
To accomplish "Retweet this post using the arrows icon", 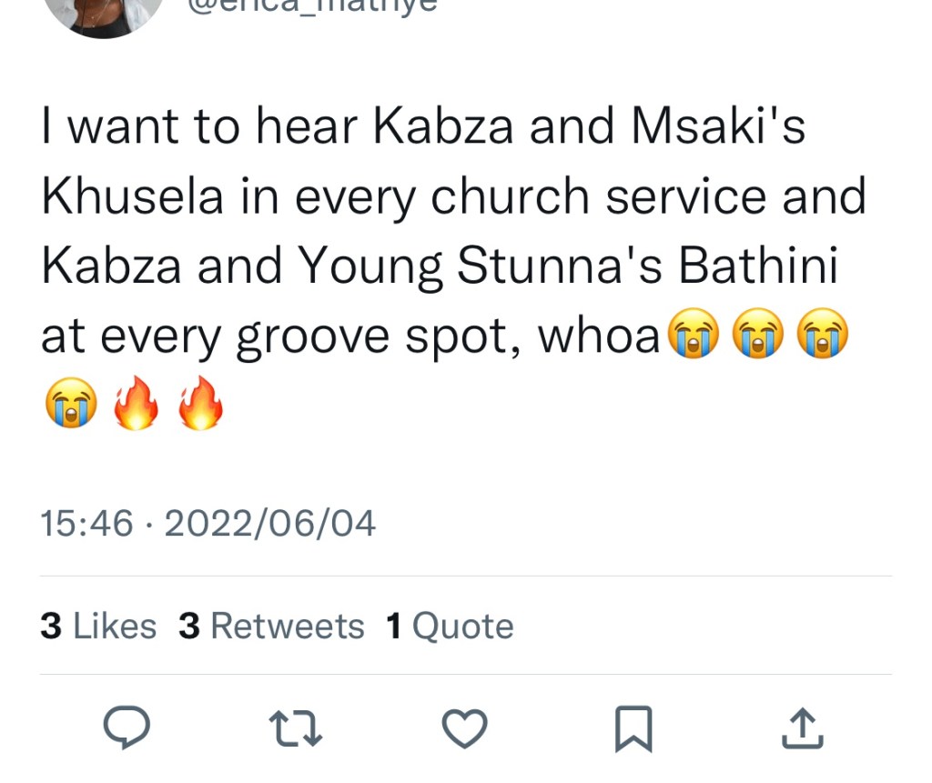I will coord(297,728).
